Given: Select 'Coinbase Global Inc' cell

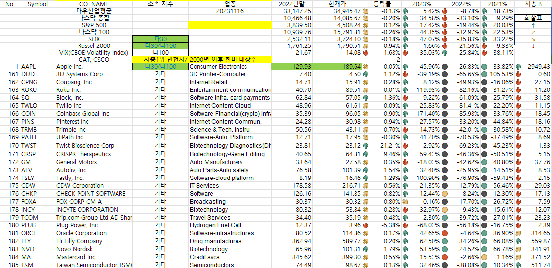Looking at the screenshot, I should pyautogui.click(x=94, y=114).
